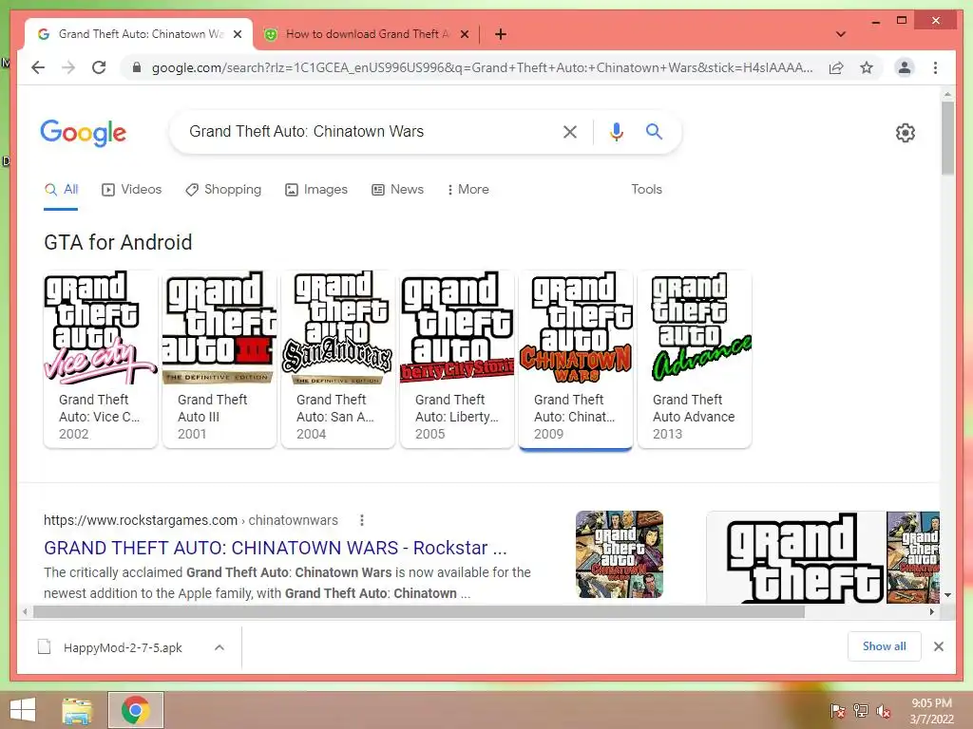Expand the HappyMod-2-7-5.apk download options

click(x=219, y=647)
